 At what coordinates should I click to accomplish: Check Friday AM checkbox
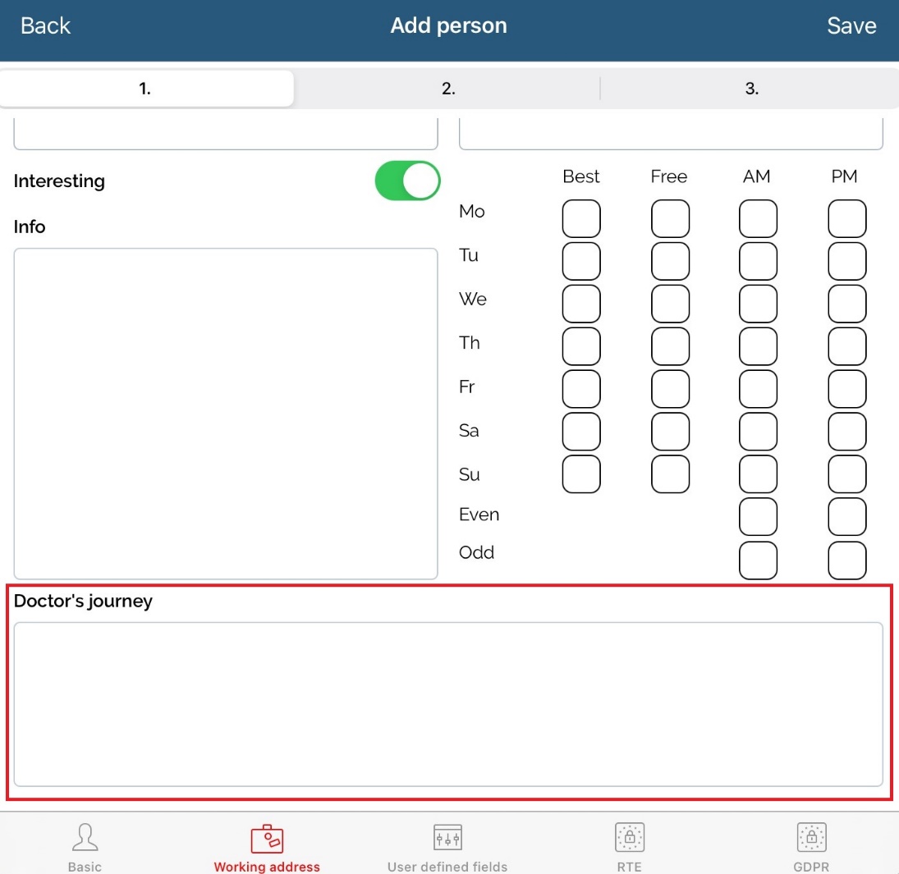click(x=758, y=390)
